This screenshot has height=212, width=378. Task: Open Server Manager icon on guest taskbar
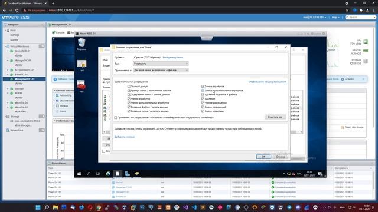point(128,174)
